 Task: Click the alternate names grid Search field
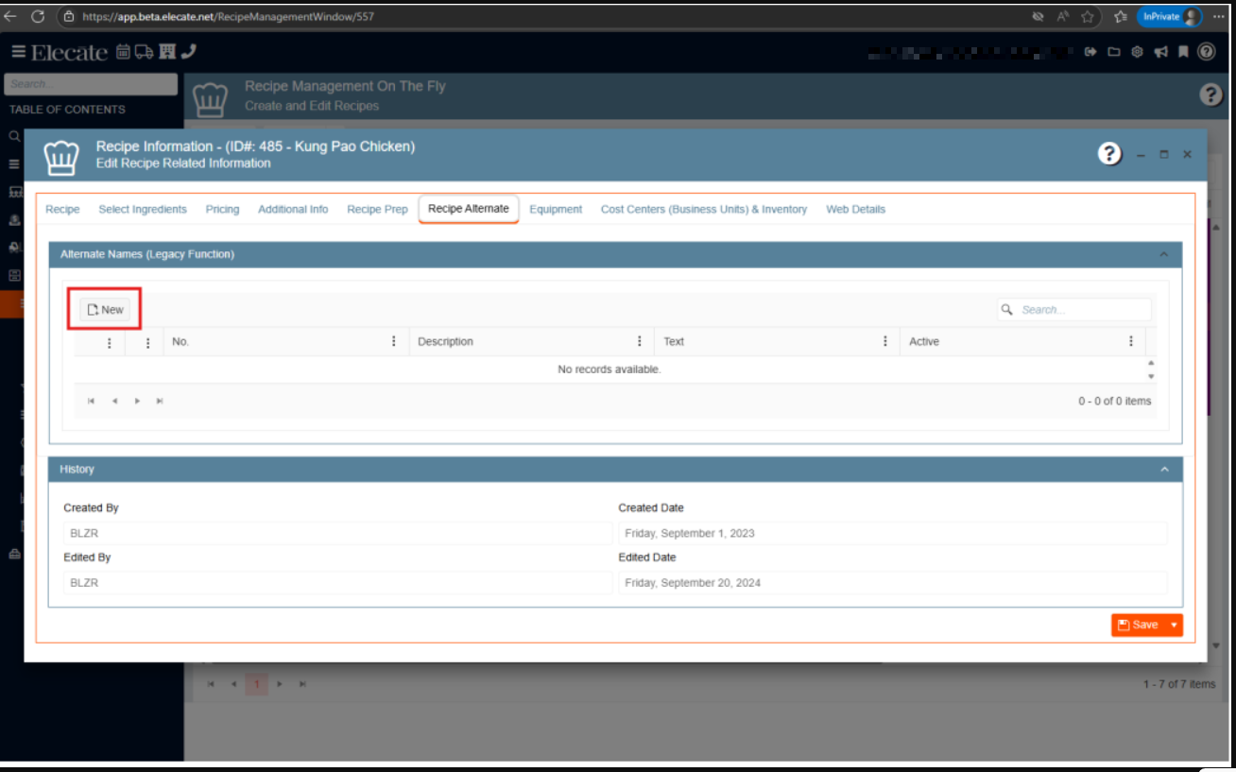(x=1083, y=310)
